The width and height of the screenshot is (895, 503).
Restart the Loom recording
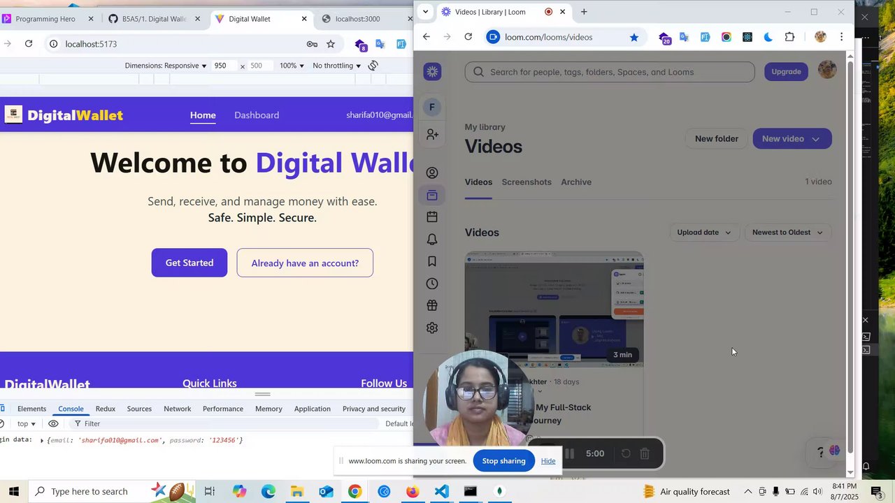626,453
